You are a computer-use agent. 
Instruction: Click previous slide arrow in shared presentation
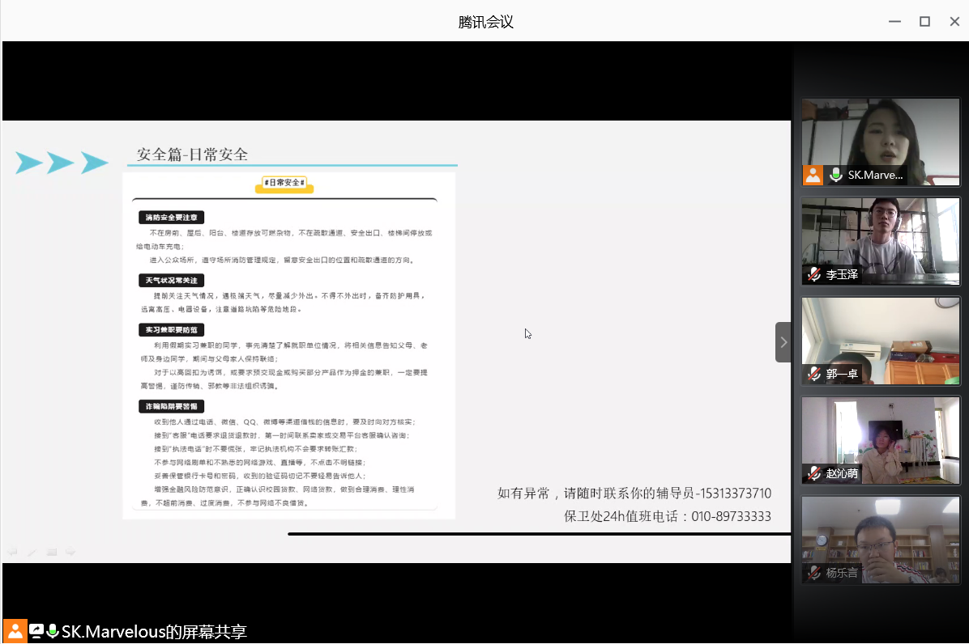[x=13, y=553]
